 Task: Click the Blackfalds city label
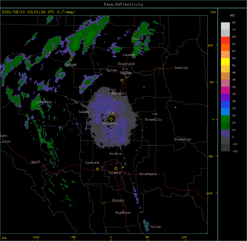pos(126,64)
